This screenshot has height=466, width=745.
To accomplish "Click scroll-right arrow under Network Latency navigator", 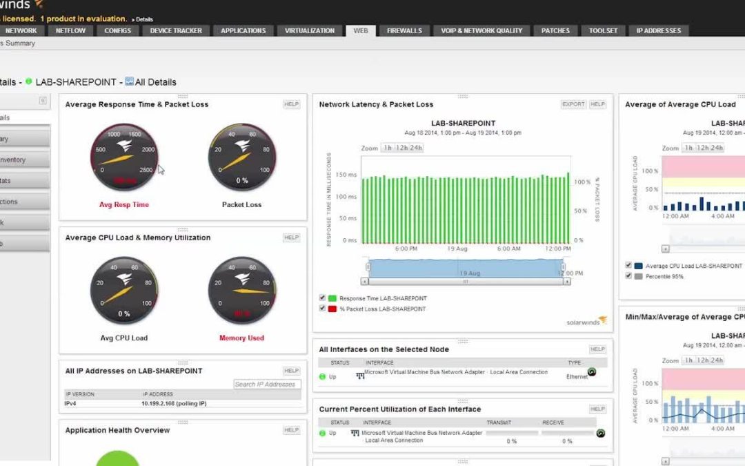I will click(567, 282).
